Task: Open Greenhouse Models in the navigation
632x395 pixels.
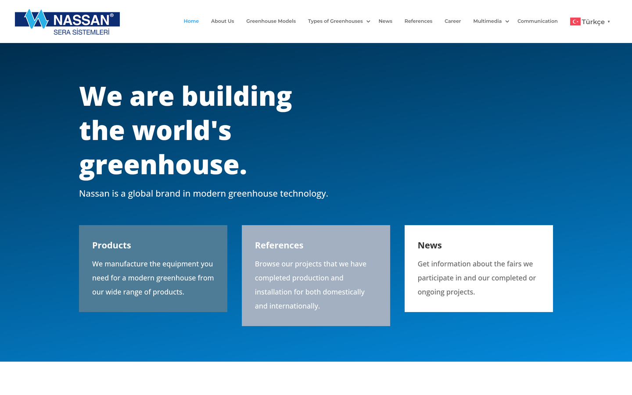Action: coord(271,21)
